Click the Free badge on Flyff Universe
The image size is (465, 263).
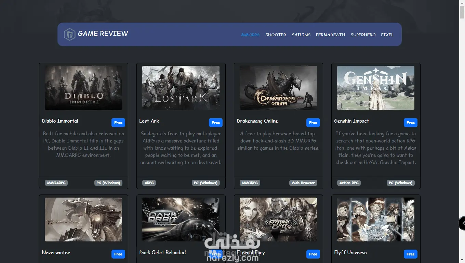click(411, 254)
